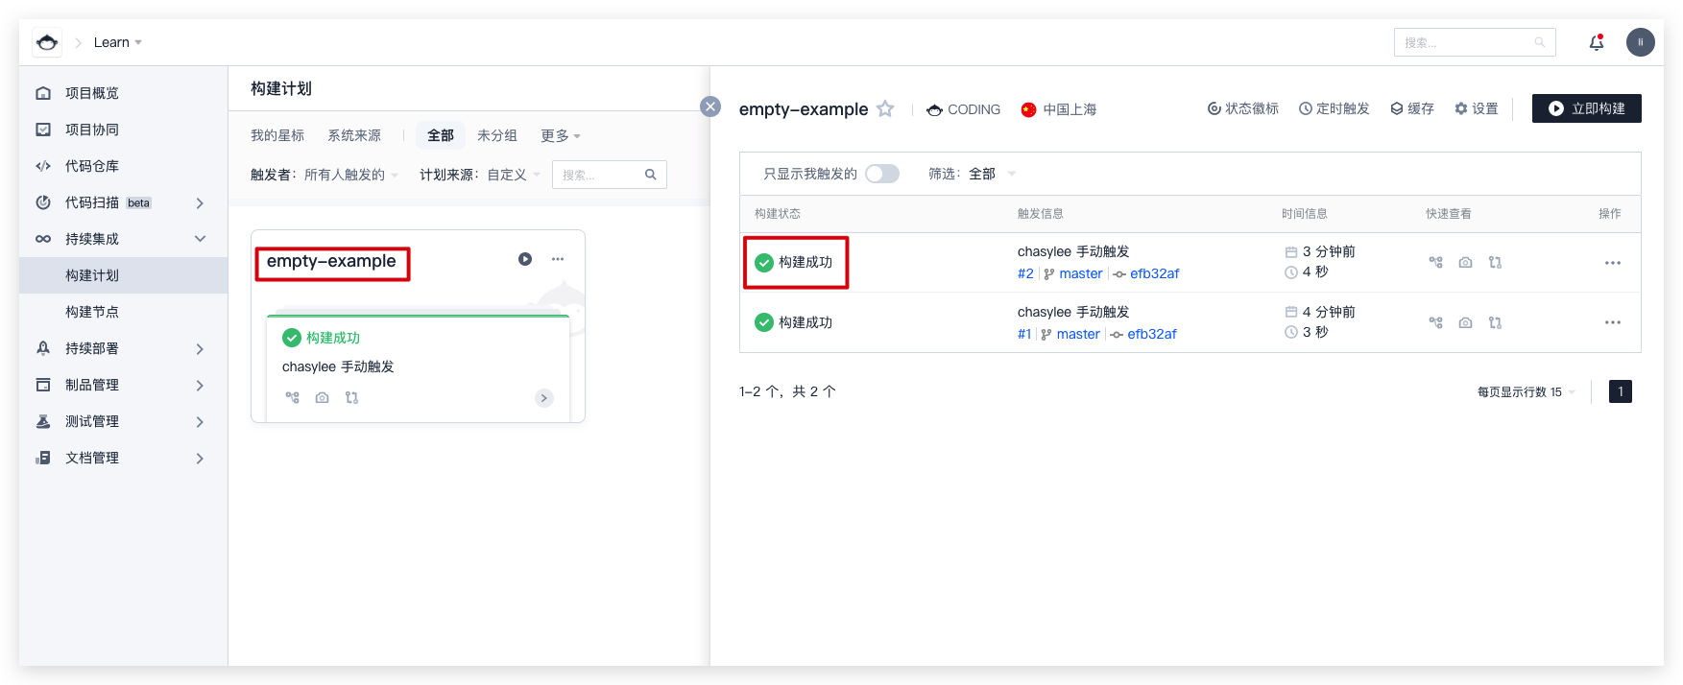Click the CODING home logo

point(47,42)
